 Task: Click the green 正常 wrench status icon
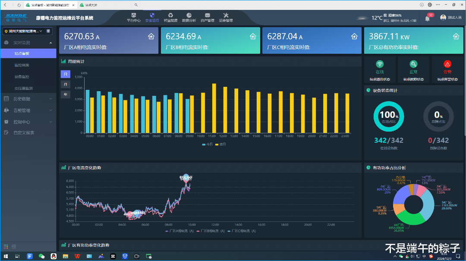(413, 64)
